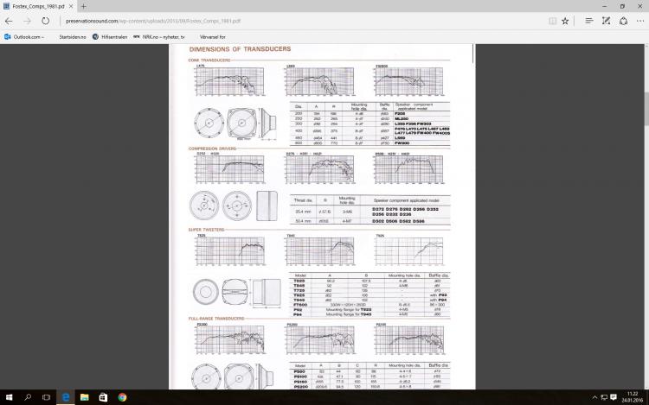Viewport: 649px width, 405px height.
Task: Click the browser Forward arrow
Action: [x=27, y=21]
